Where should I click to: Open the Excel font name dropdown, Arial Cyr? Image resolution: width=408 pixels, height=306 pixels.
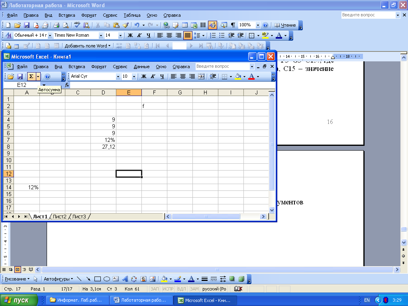(118, 76)
